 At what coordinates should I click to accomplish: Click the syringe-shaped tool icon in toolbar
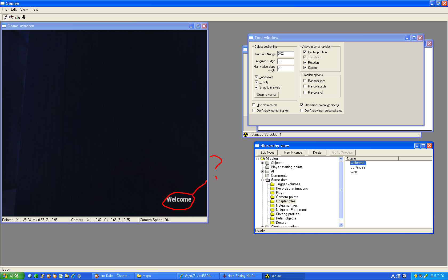[11, 17]
